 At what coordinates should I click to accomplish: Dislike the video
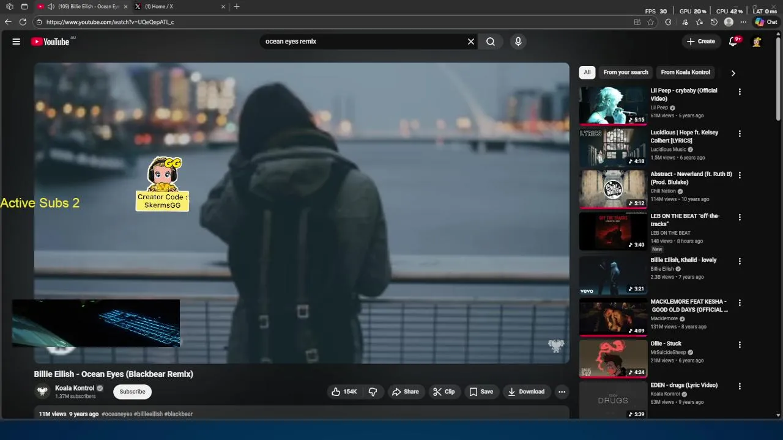point(373,392)
